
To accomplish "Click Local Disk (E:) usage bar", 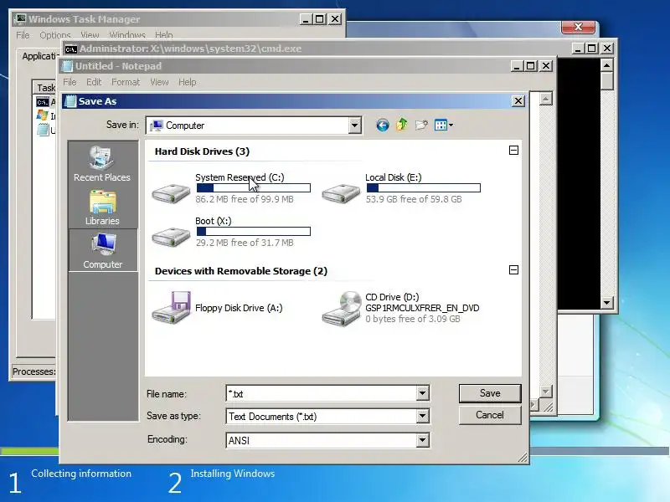I will point(424,187).
